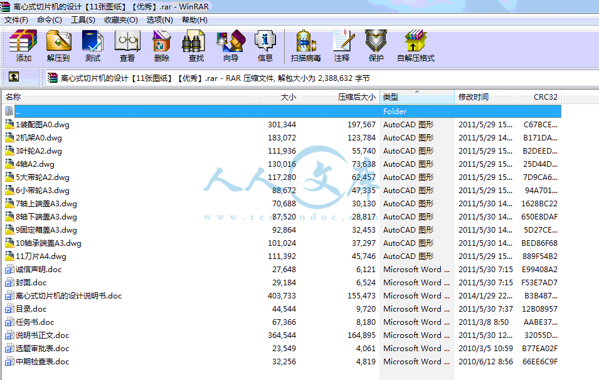599x380 pixels.
Task: Click the Word icon of 目录.doc
Action: [x=9, y=309]
